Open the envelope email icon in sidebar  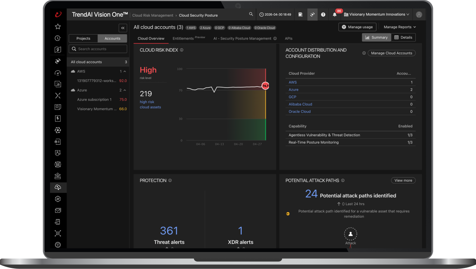tap(58, 211)
